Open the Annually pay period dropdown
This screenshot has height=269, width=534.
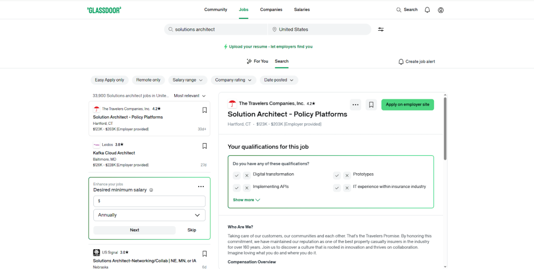pos(149,215)
